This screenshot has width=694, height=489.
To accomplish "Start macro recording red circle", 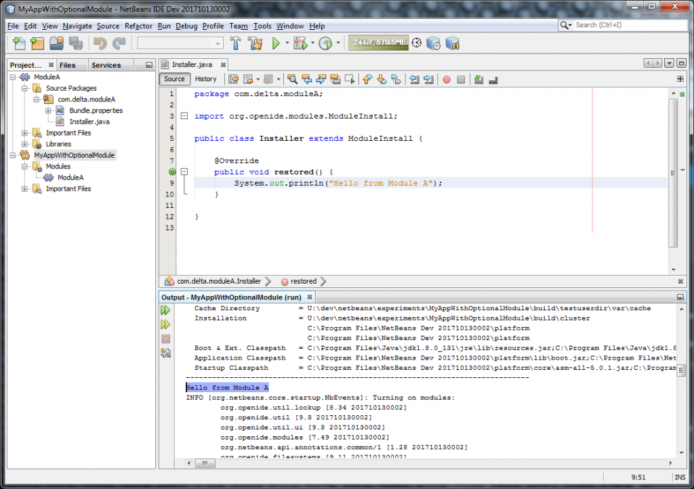I will click(447, 80).
